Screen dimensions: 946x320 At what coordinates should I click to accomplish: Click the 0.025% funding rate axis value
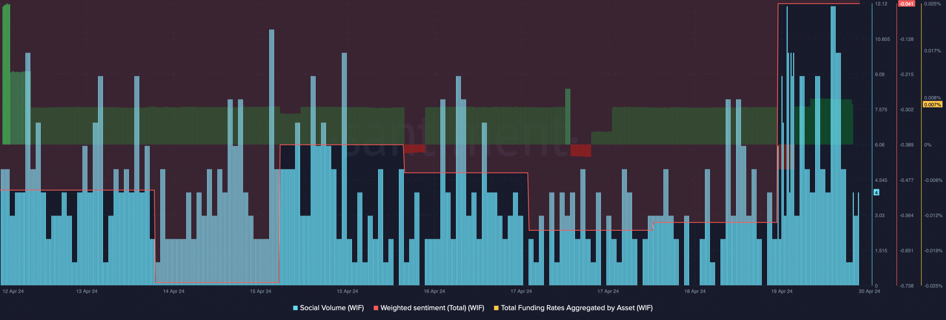933,4
